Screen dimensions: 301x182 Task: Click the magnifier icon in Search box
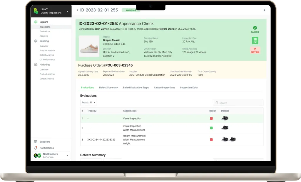[217, 103]
